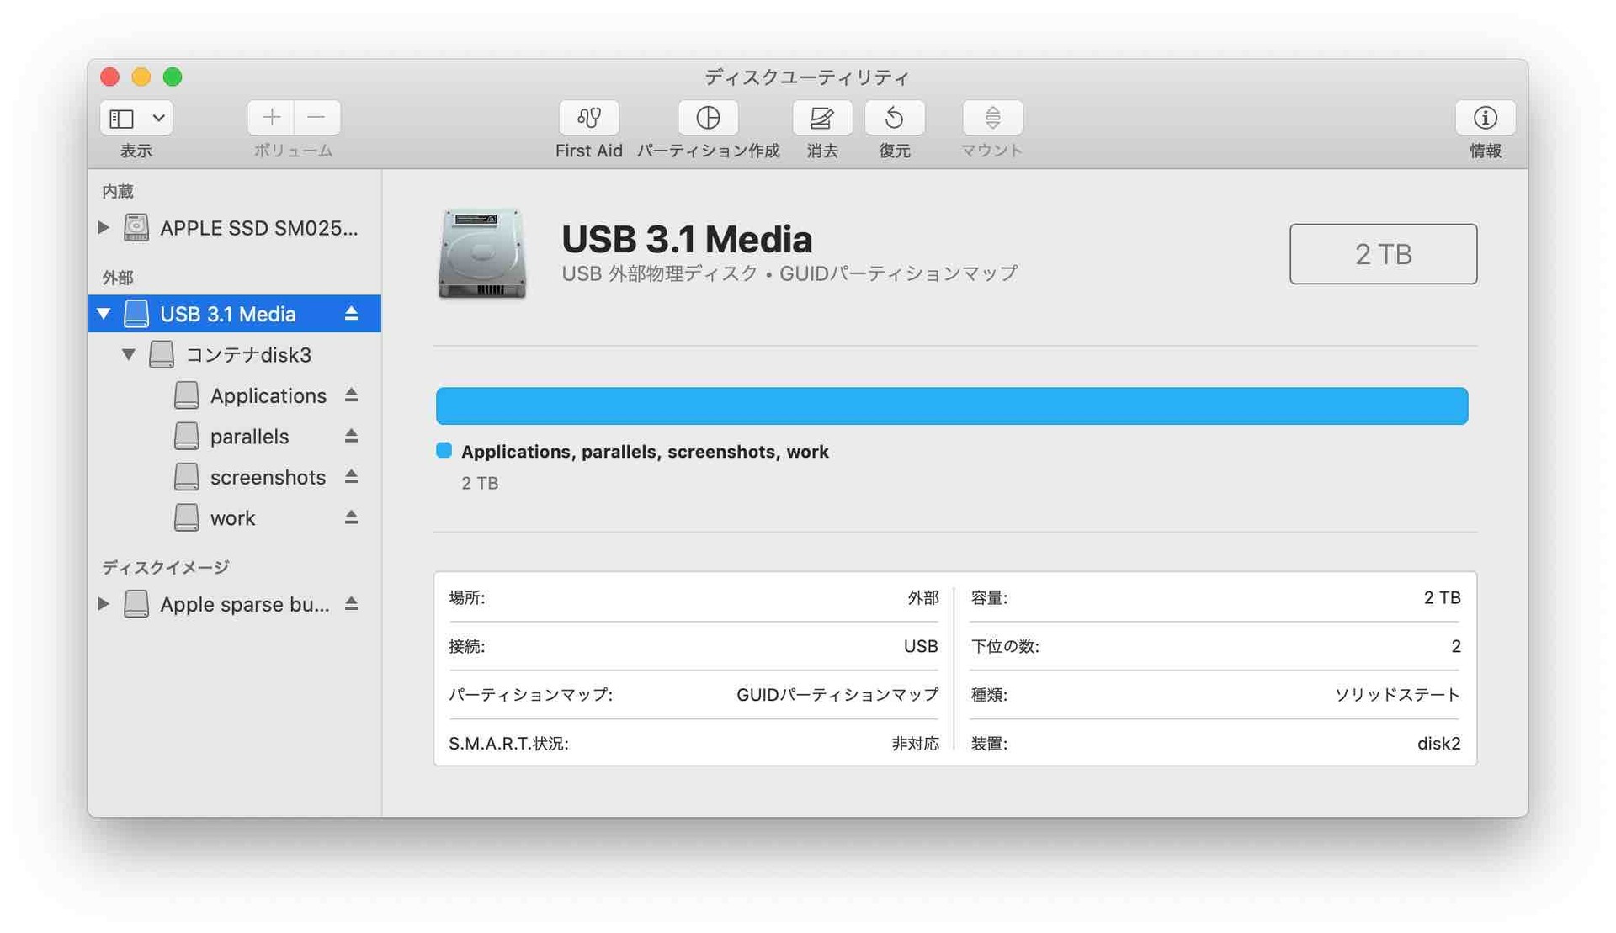Viewport: 1616px width, 933px height.
Task: Close the Disk Utility window
Action: (109, 77)
